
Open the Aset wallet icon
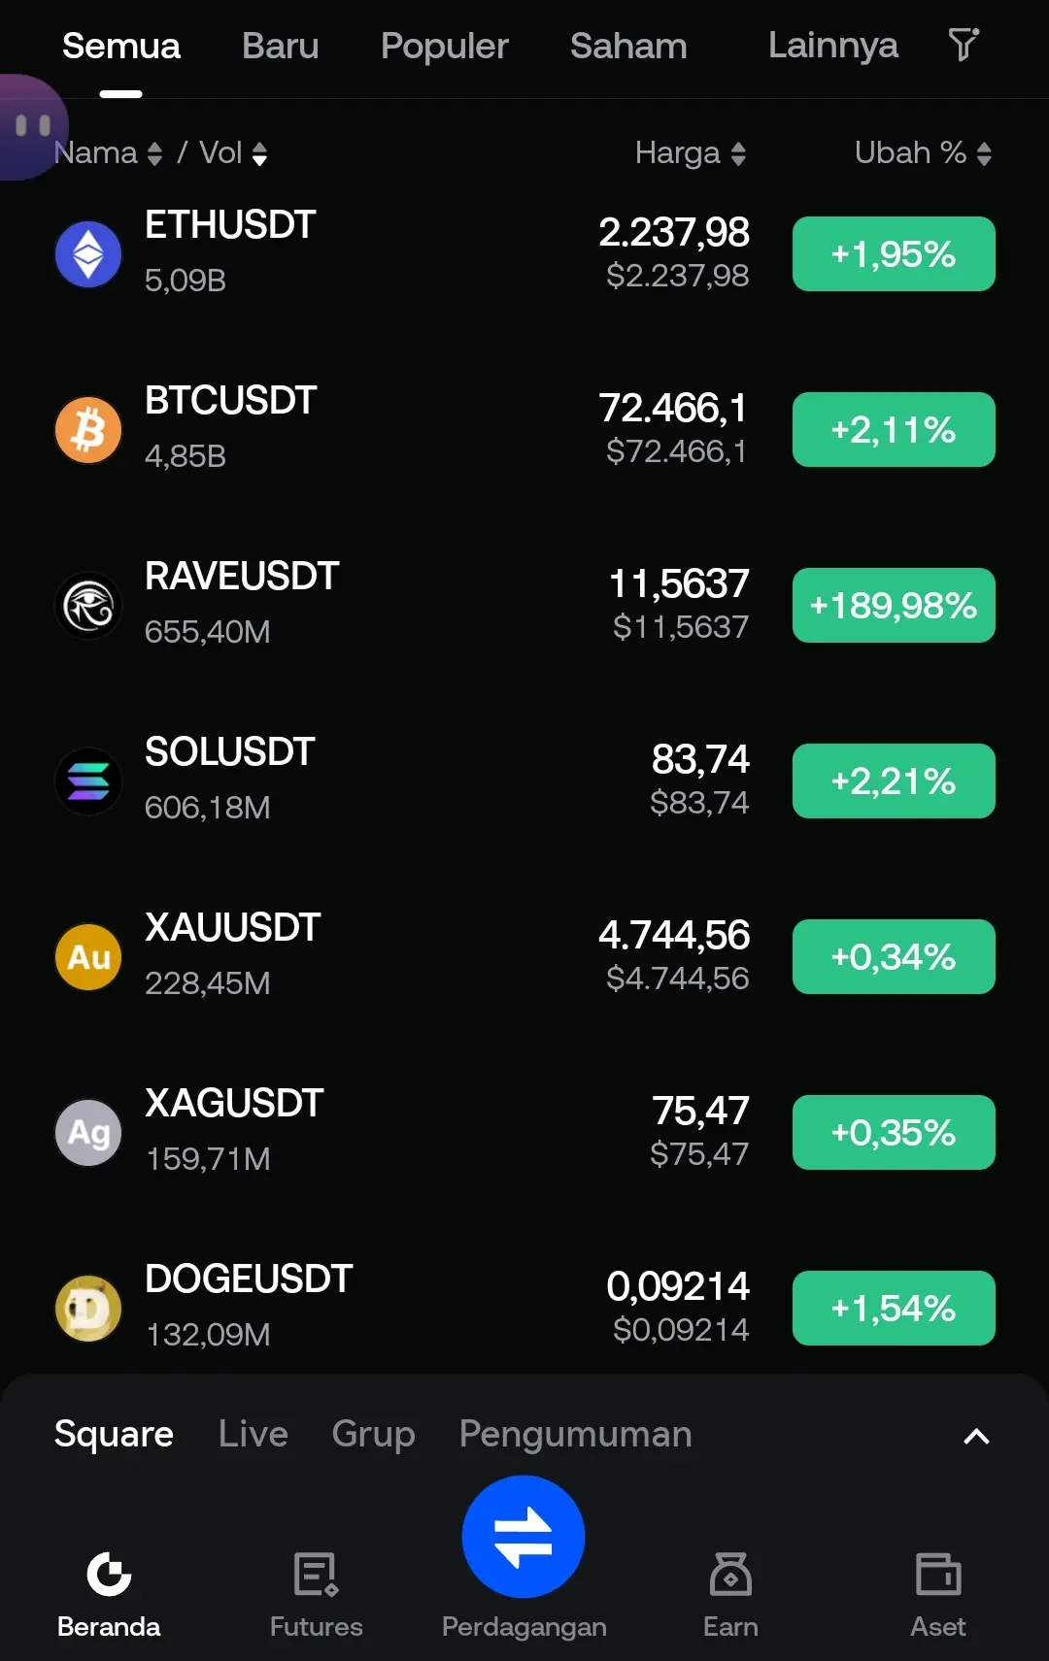[x=938, y=1574]
